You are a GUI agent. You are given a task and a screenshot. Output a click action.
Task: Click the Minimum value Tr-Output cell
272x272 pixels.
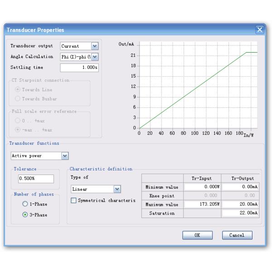[x=240, y=187]
